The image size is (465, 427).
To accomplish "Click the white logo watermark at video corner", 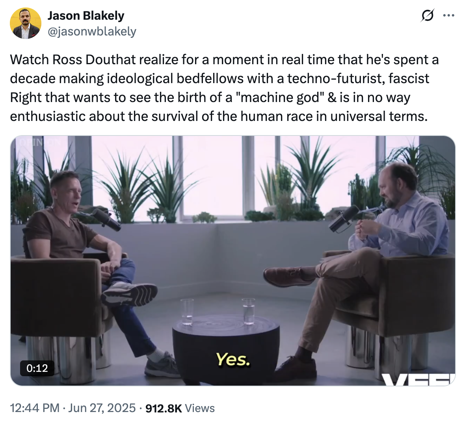I will click(420, 379).
